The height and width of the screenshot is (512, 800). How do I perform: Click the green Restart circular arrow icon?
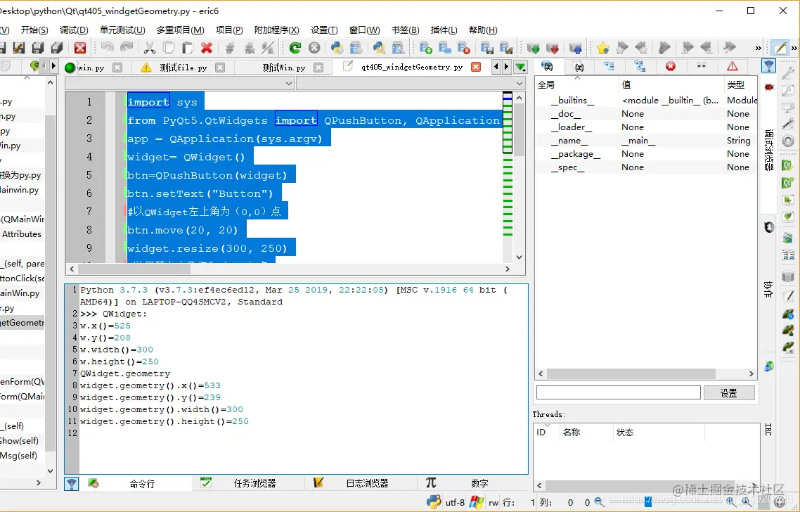click(295, 48)
